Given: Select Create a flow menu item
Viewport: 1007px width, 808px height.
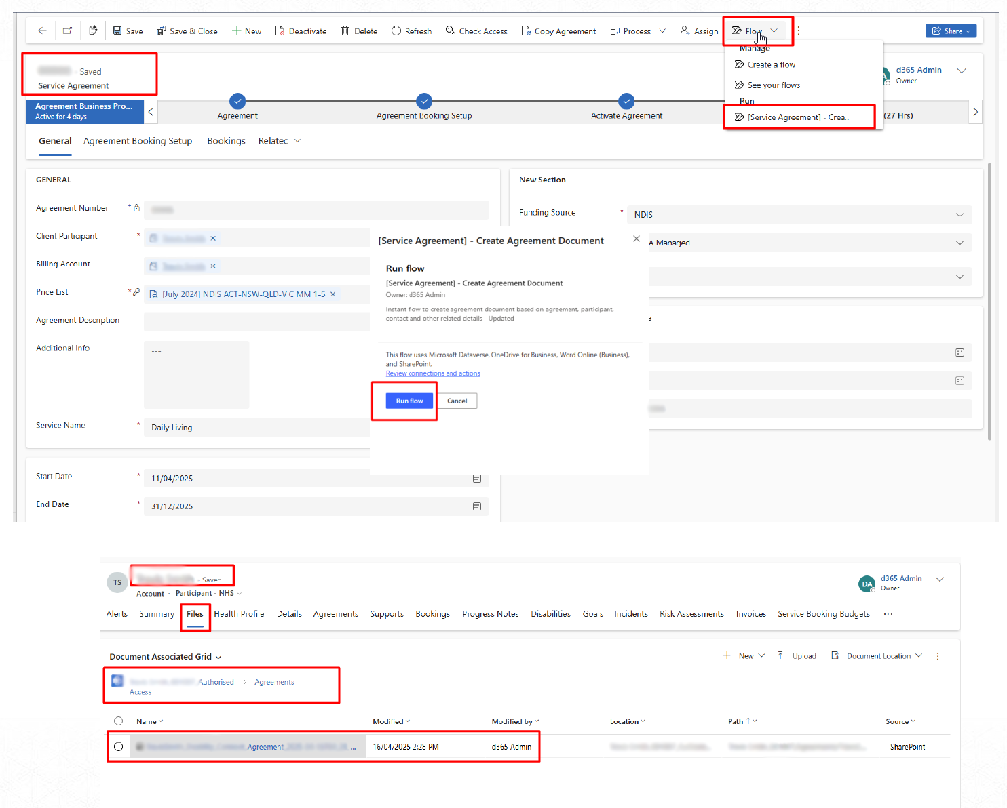Looking at the screenshot, I should click(771, 65).
